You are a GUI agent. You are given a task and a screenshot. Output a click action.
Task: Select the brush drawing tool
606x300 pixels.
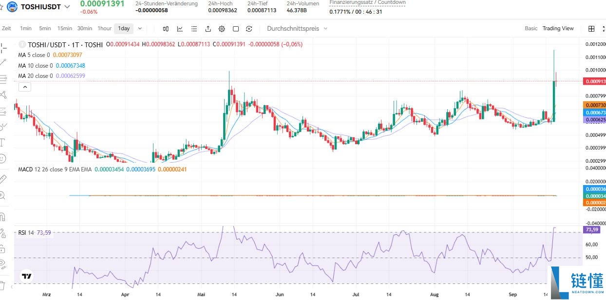point(3,126)
